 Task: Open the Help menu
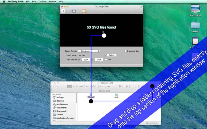coord(61,2)
